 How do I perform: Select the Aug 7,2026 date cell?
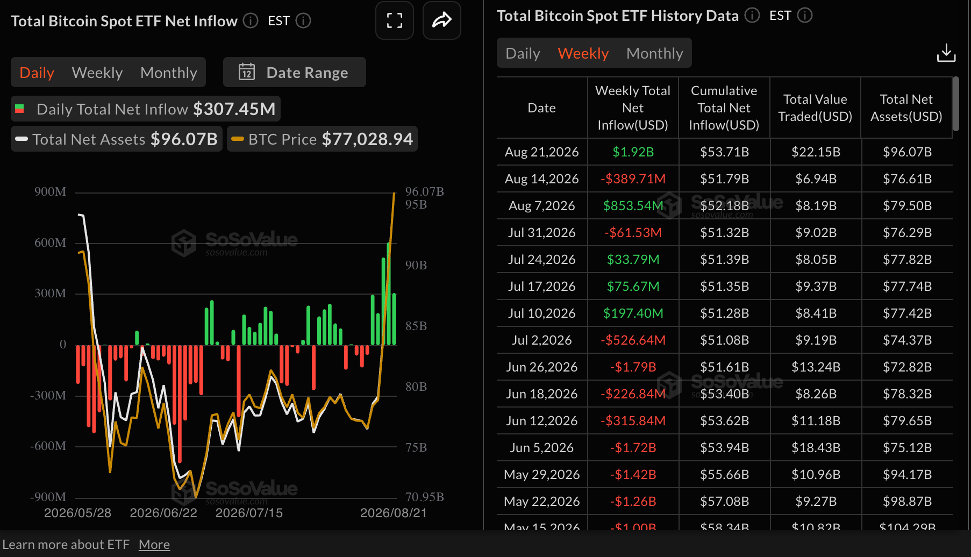(x=542, y=206)
